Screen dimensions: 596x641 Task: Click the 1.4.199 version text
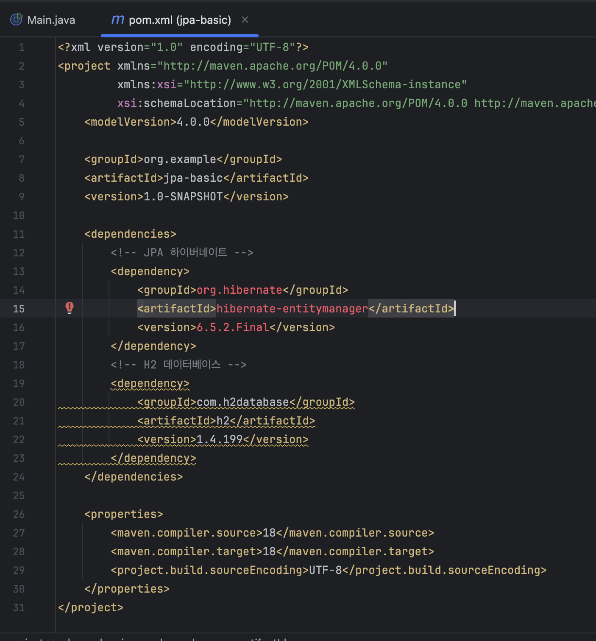click(x=220, y=439)
